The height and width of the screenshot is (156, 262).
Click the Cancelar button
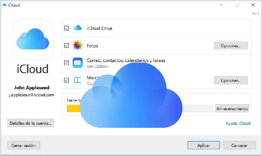pyautogui.click(x=239, y=145)
